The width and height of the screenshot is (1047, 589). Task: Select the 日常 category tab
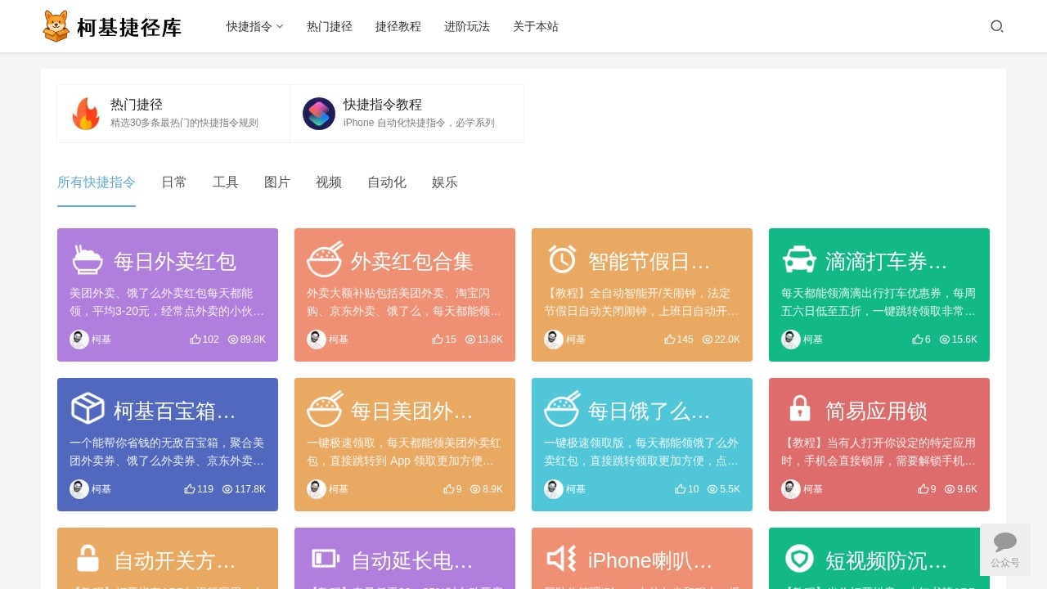[x=174, y=182]
